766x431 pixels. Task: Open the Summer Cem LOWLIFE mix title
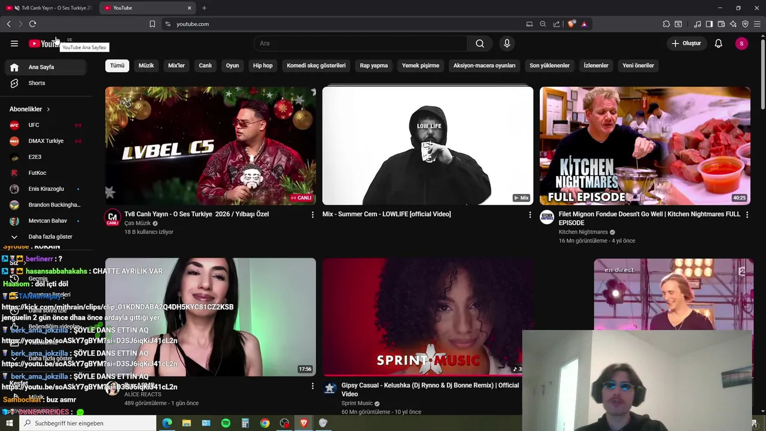[387, 214]
